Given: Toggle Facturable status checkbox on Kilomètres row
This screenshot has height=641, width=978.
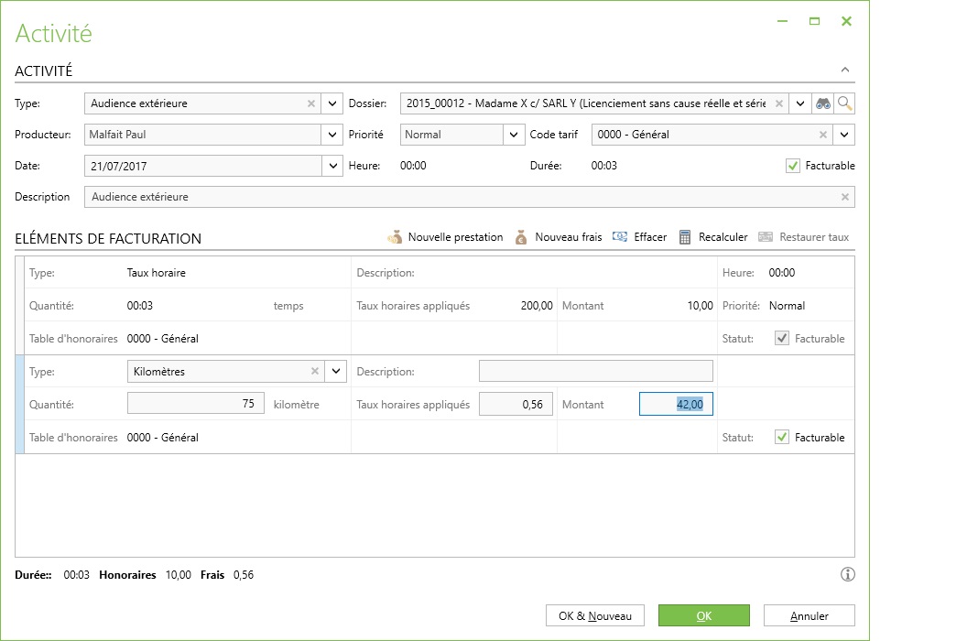Looking at the screenshot, I should tap(781, 438).
